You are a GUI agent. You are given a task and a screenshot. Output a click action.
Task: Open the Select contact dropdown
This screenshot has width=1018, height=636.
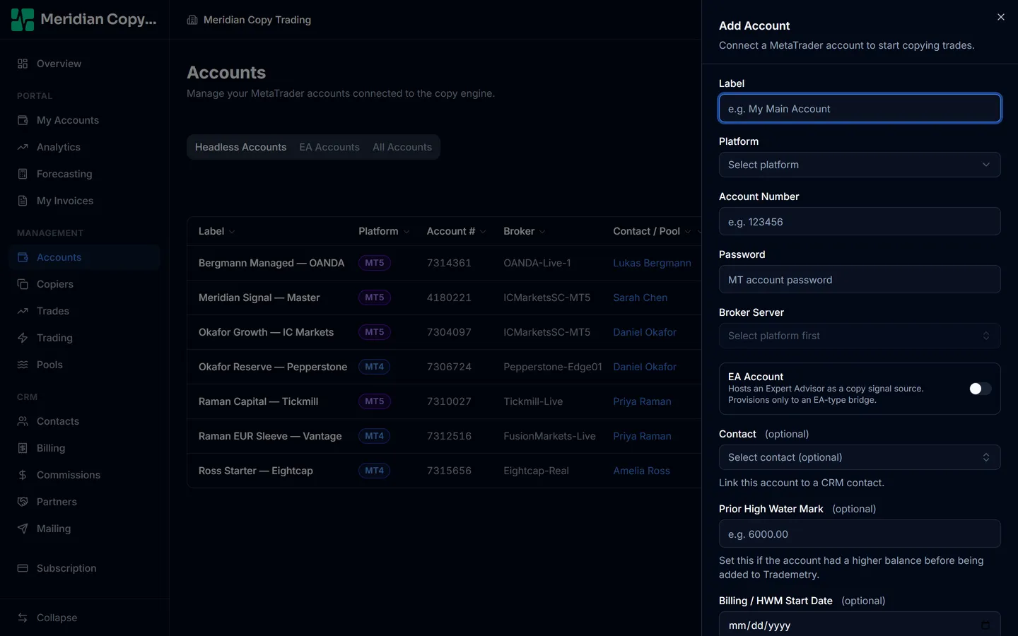pos(860,457)
